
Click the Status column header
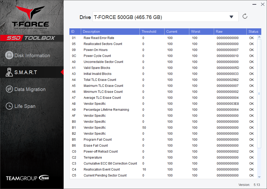(x=254, y=31)
